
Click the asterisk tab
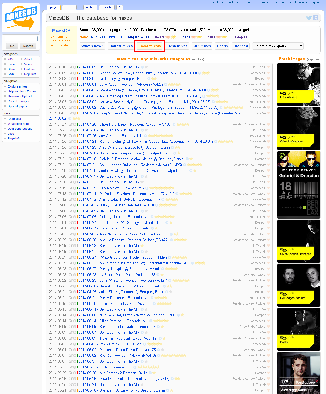[119, 7]
